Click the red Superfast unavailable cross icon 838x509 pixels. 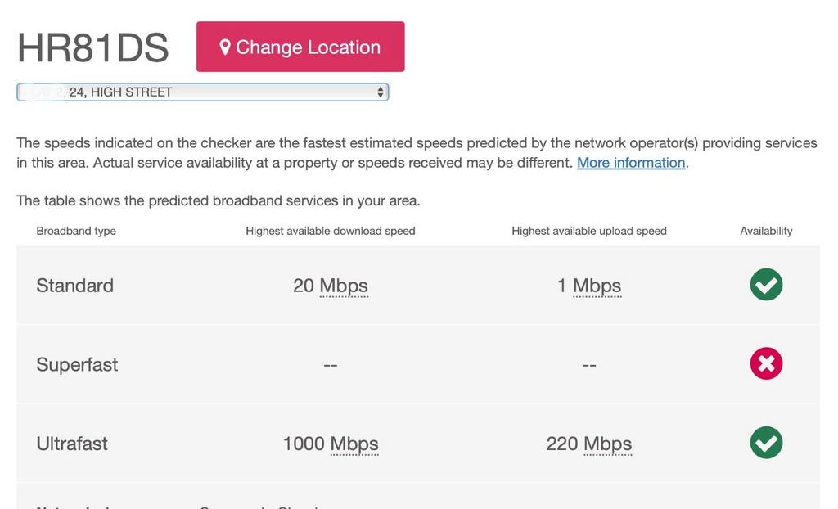pos(766,363)
